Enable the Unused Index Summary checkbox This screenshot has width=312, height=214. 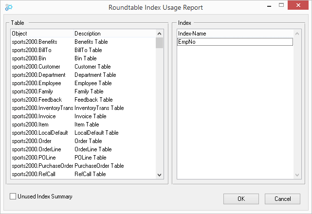pyautogui.click(x=13, y=196)
